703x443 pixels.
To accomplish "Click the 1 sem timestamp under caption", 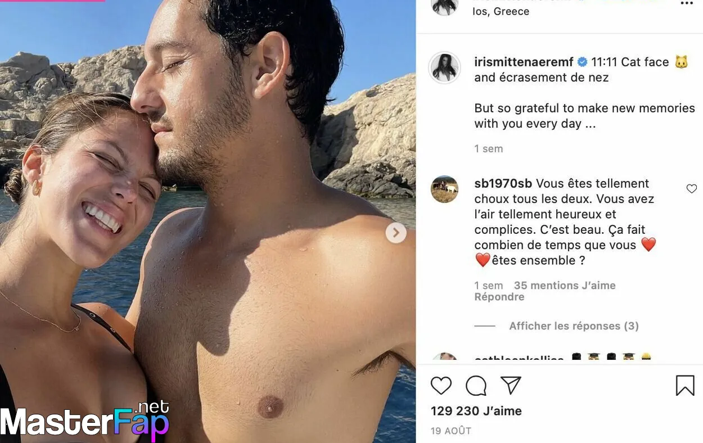I will coord(489,149).
